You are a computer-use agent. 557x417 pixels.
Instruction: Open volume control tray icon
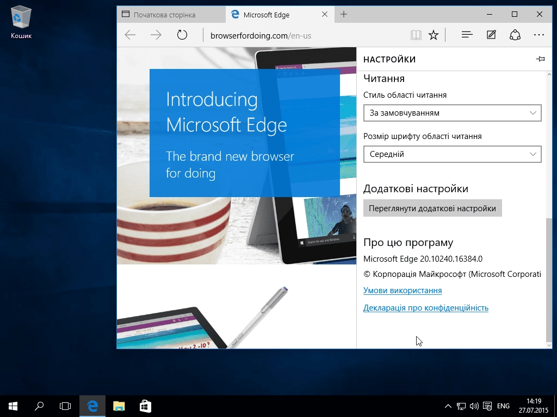click(x=474, y=406)
